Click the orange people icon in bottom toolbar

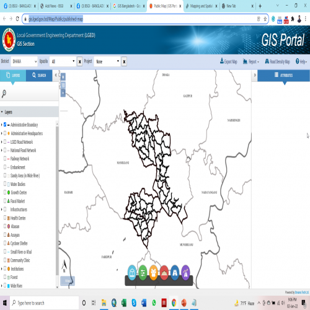tap(154, 273)
